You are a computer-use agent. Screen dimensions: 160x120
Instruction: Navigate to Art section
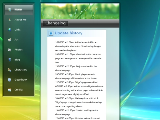(16, 40)
